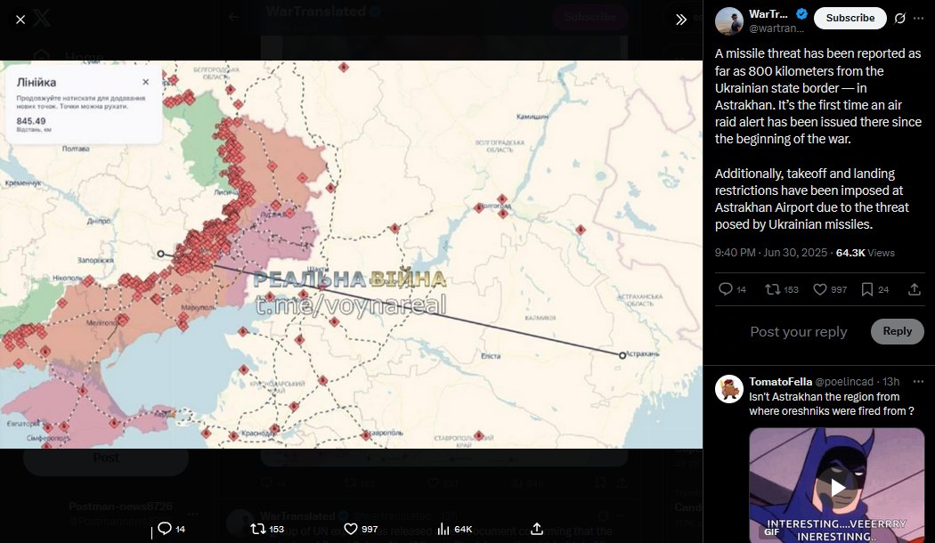Image resolution: width=935 pixels, height=543 pixels.
Task: Click the map image of Astrakhan distance
Action: point(351,255)
